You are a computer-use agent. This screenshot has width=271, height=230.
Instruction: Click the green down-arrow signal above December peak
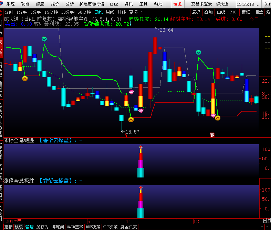(198, 53)
